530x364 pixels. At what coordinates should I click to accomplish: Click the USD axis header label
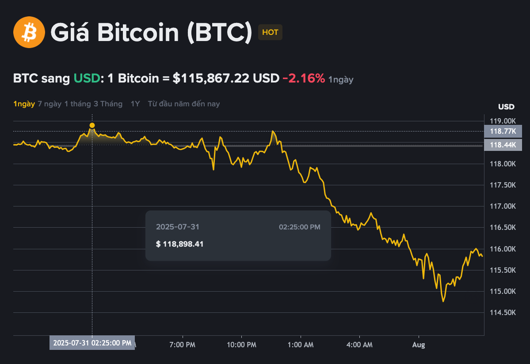[x=506, y=107]
